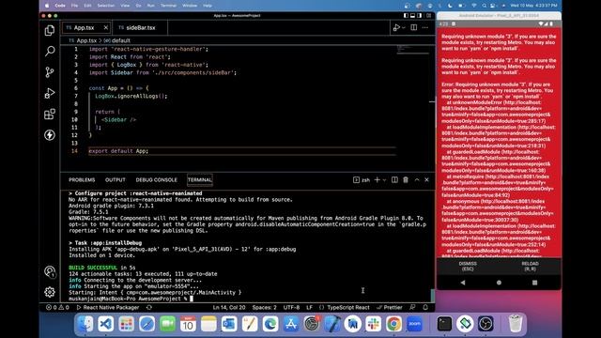Screen dimensions: 601x338
Task: Click React Native Packager status item
Action: (x=108, y=307)
